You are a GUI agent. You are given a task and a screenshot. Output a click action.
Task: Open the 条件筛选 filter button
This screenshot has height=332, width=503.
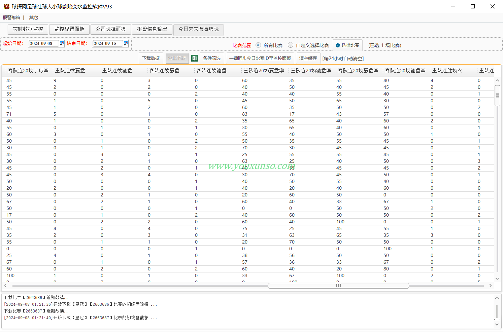(212, 58)
